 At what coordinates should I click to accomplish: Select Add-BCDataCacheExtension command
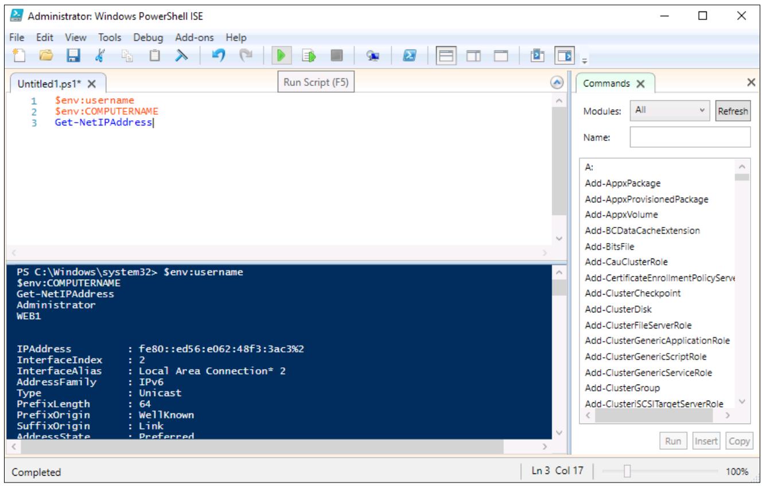click(643, 230)
